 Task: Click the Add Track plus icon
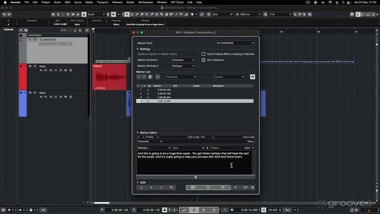click(x=21, y=30)
